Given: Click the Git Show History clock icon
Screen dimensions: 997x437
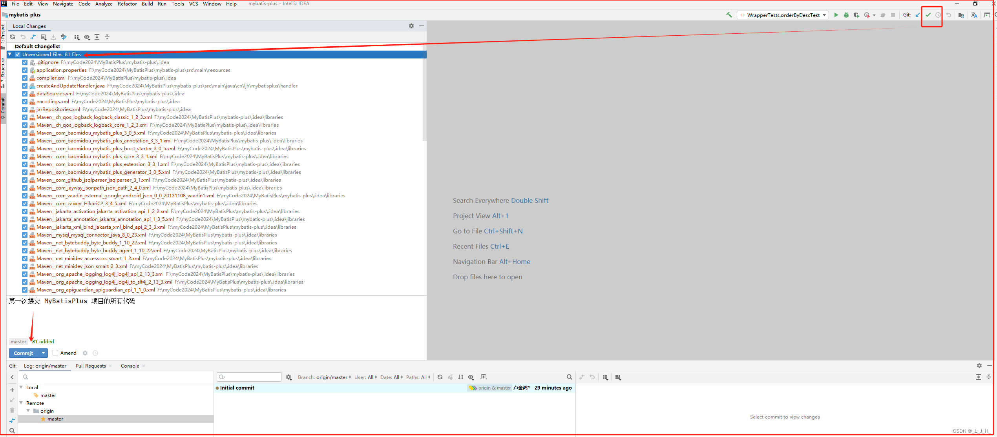Looking at the screenshot, I should (938, 15).
